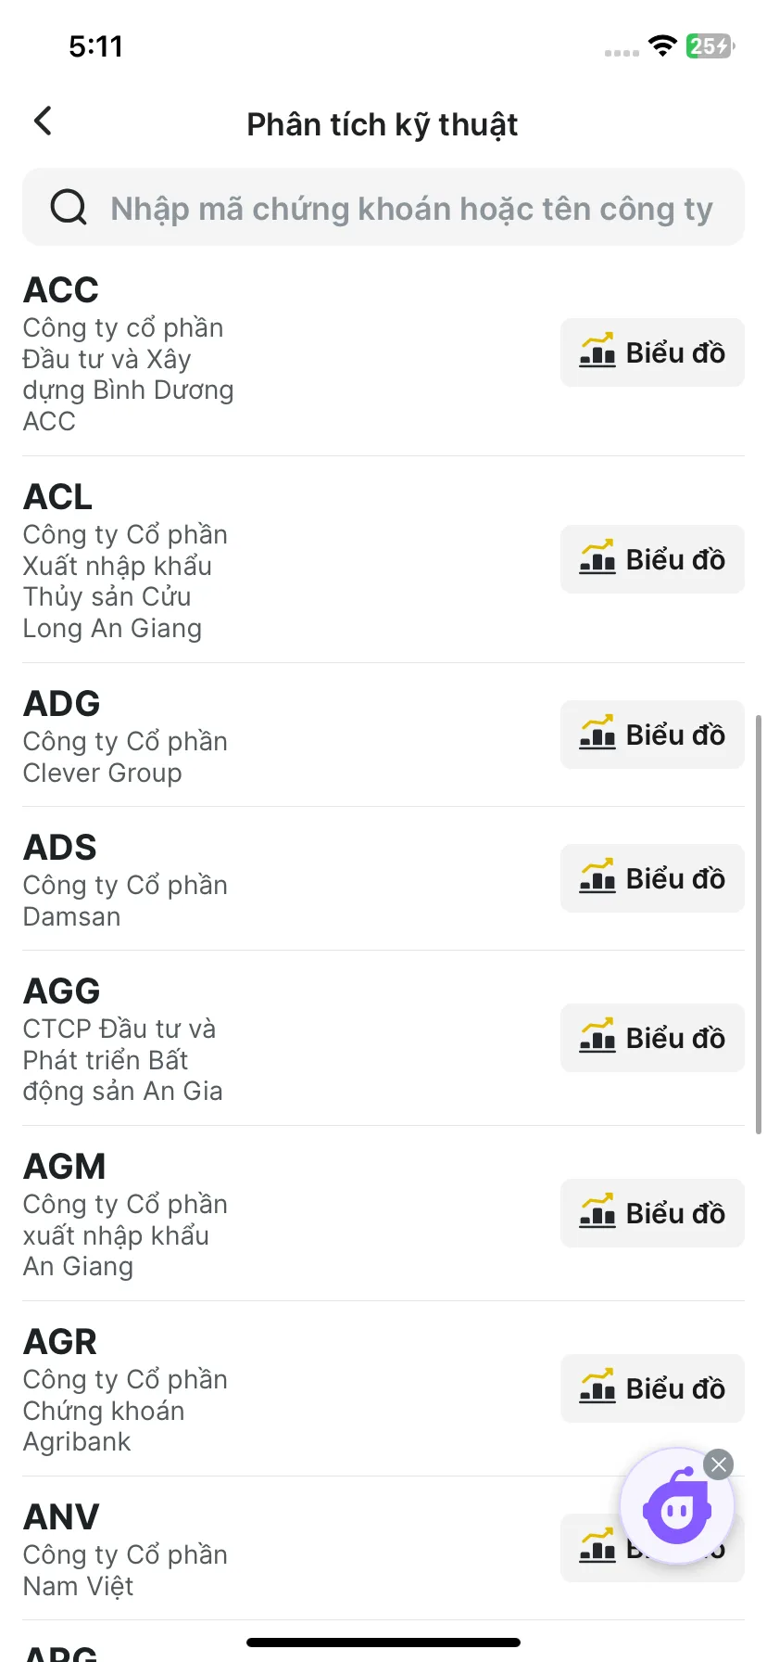Image resolution: width=767 pixels, height=1662 pixels.
Task: Select the ADG Clever Group entry
Action: [383, 735]
